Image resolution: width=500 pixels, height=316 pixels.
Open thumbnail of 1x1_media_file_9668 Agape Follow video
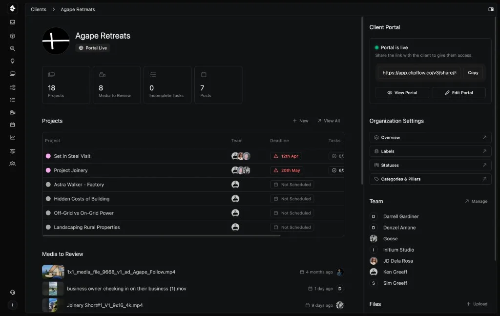tap(53, 272)
